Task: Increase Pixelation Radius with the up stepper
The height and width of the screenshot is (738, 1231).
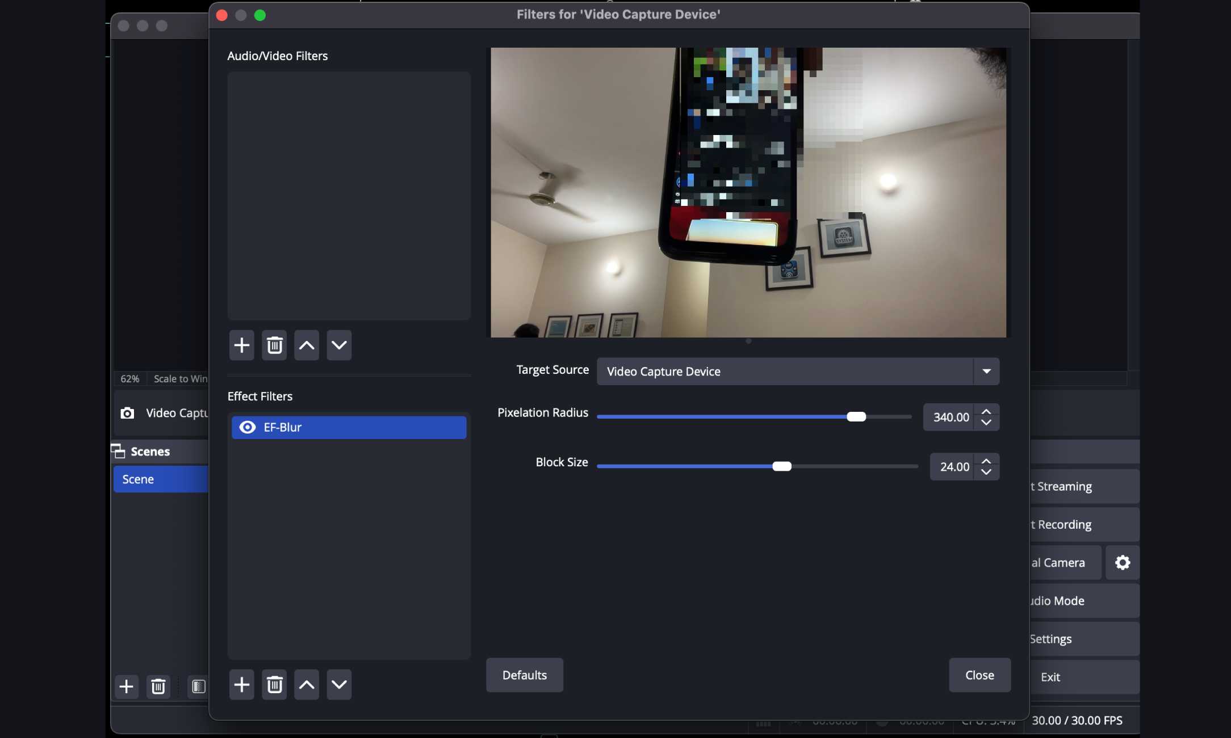Action: click(x=986, y=412)
